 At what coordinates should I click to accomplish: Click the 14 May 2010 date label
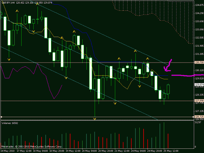(x=8, y=151)
